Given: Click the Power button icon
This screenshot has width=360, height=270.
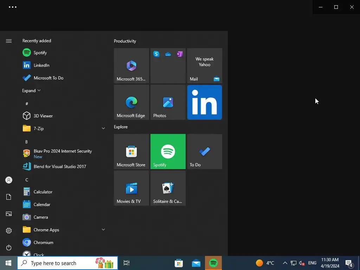Looking at the screenshot, I should click(x=9, y=247).
